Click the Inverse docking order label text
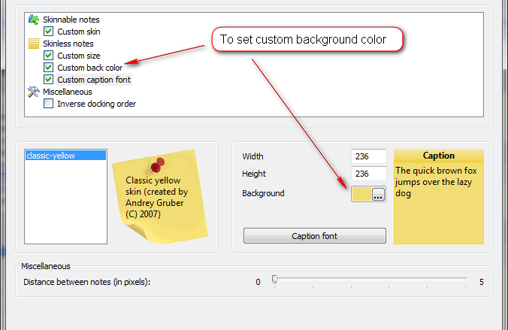 [x=96, y=104]
